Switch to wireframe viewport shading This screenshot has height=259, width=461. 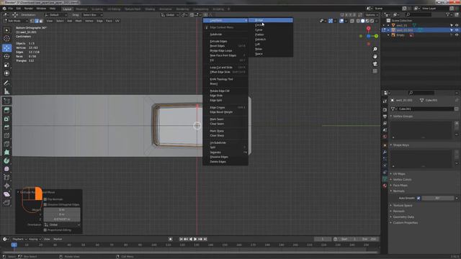[x=358, y=21]
